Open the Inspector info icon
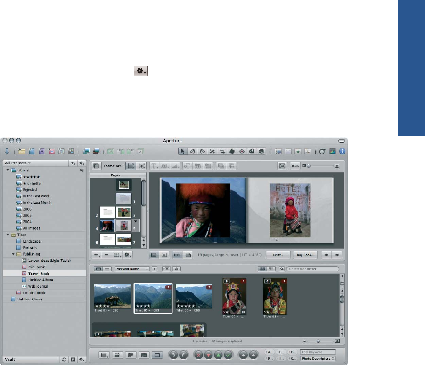425x365 pixels. point(343,152)
